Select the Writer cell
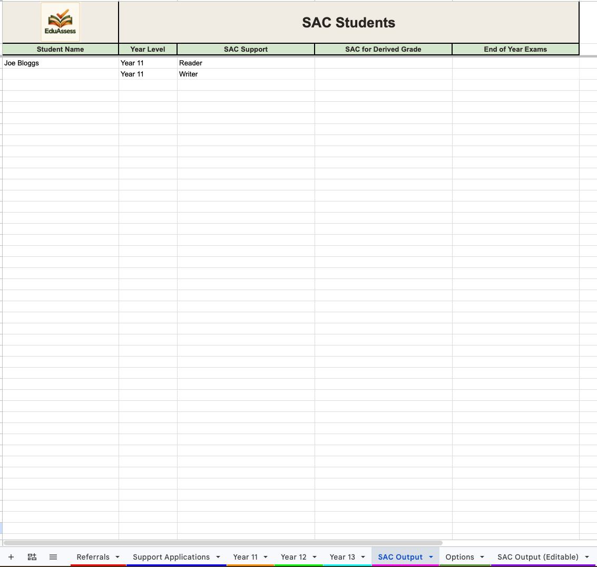Screen dimensions: 597x567 [246, 74]
